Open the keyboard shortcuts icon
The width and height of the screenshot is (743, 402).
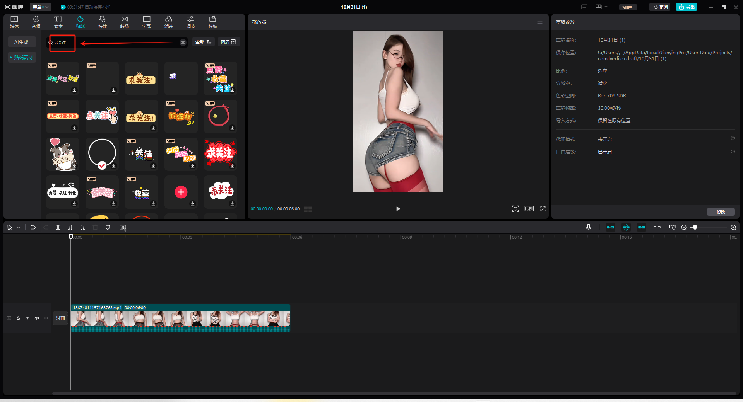click(584, 7)
